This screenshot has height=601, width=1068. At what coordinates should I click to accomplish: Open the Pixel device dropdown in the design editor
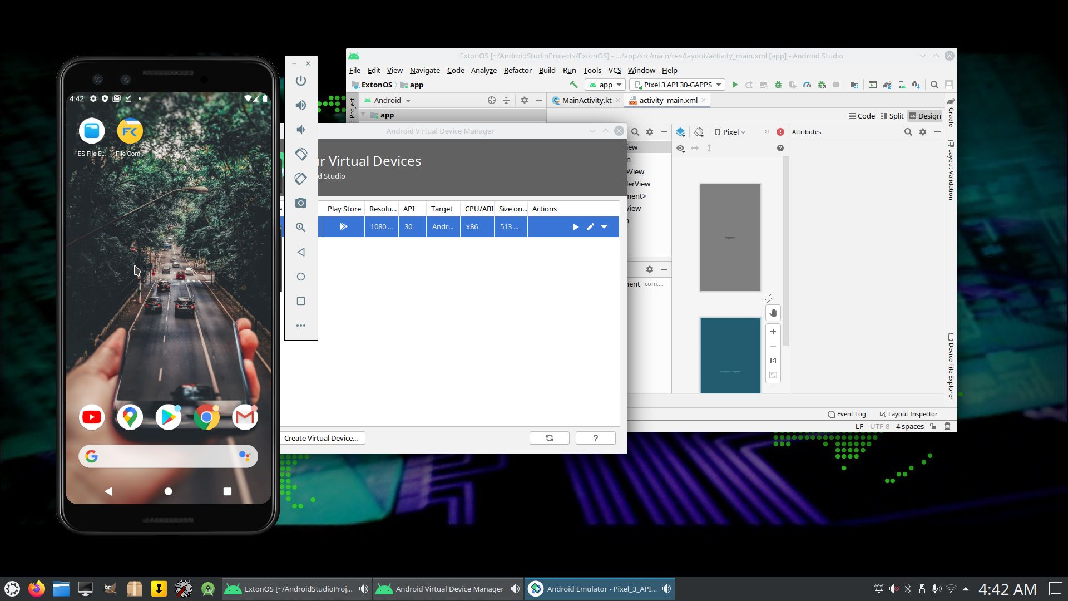click(x=730, y=132)
